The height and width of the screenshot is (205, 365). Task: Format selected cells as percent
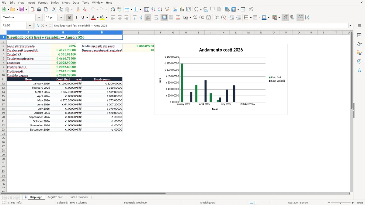(195, 18)
